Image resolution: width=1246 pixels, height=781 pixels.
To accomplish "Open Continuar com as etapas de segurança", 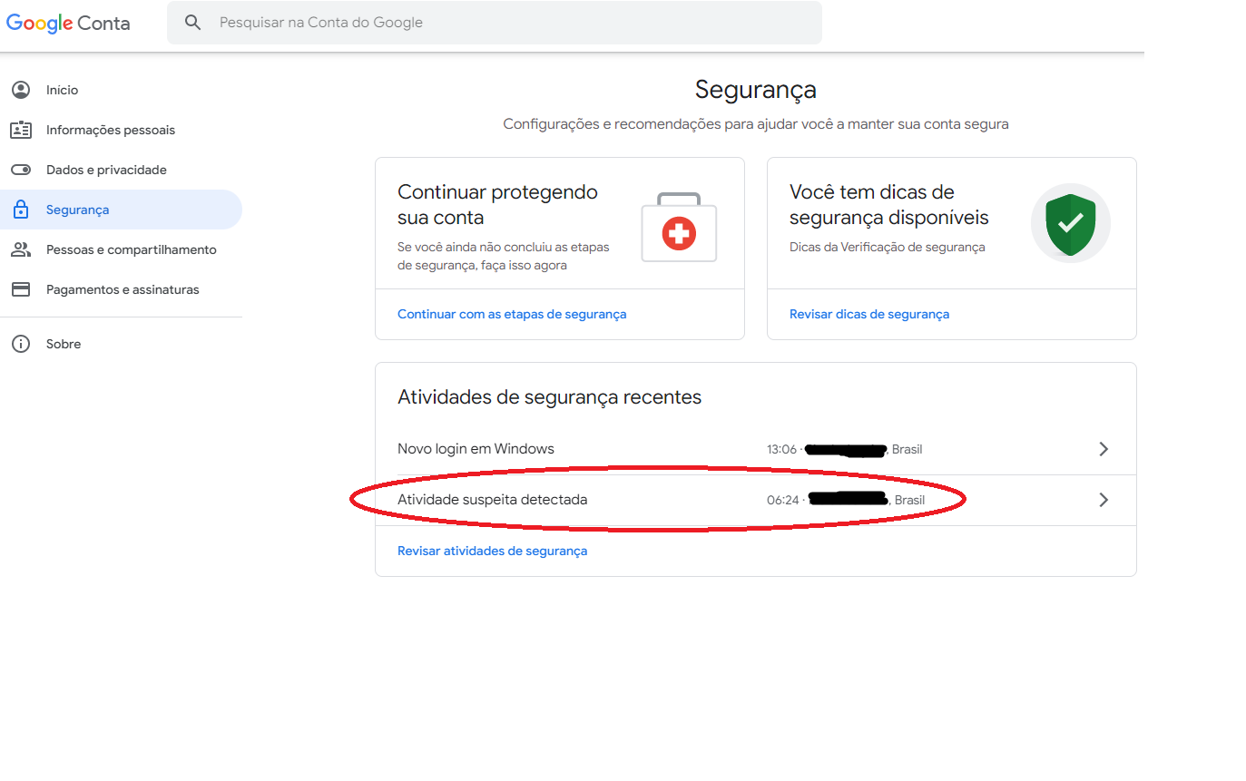I will tap(512, 314).
